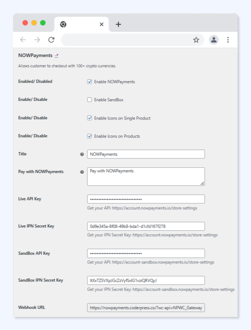Click the browser forward arrow
The height and width of the screenshot is (330, 251).
pos(37,40)
